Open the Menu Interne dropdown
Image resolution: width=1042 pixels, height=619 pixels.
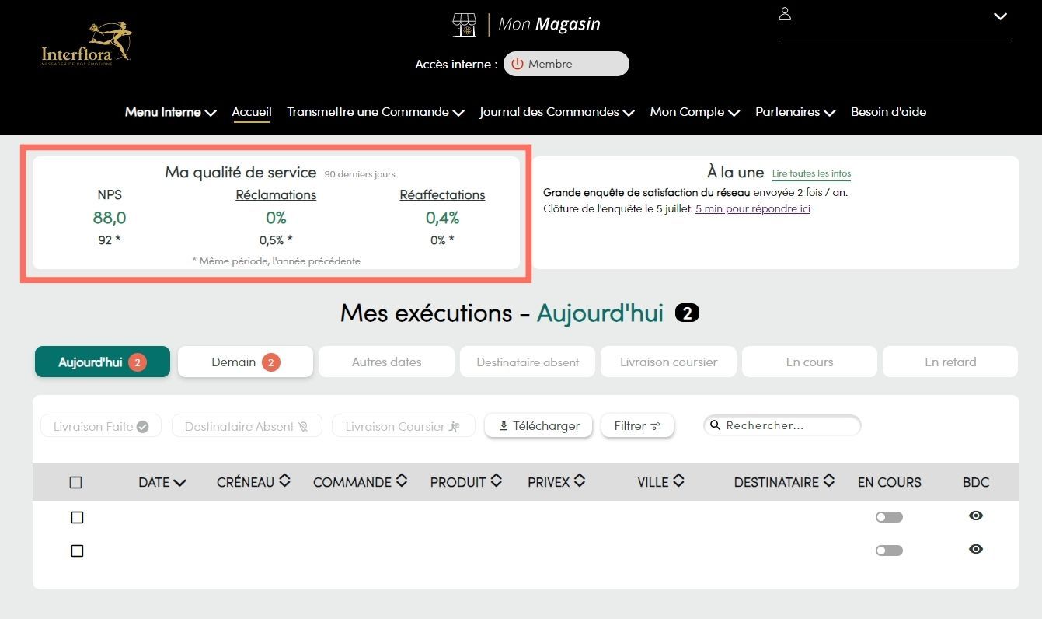tap(170, 112)
